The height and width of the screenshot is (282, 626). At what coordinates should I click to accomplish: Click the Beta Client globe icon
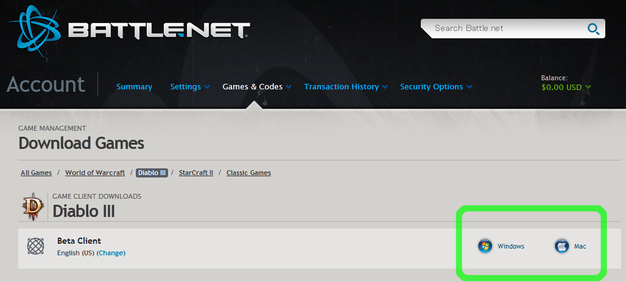[35, 246]
